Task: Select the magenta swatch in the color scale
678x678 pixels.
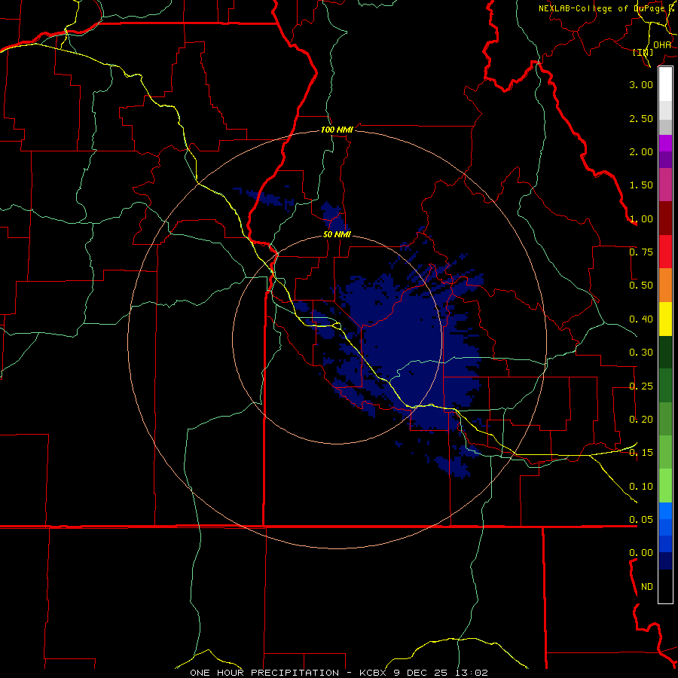Action: pos(665,143)
